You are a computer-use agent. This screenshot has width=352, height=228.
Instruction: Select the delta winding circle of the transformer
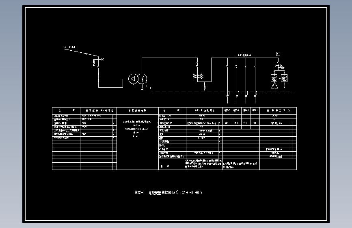click(x=133, y=79)
